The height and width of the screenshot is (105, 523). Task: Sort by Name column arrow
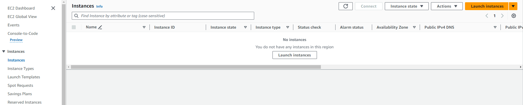(144, 27)
